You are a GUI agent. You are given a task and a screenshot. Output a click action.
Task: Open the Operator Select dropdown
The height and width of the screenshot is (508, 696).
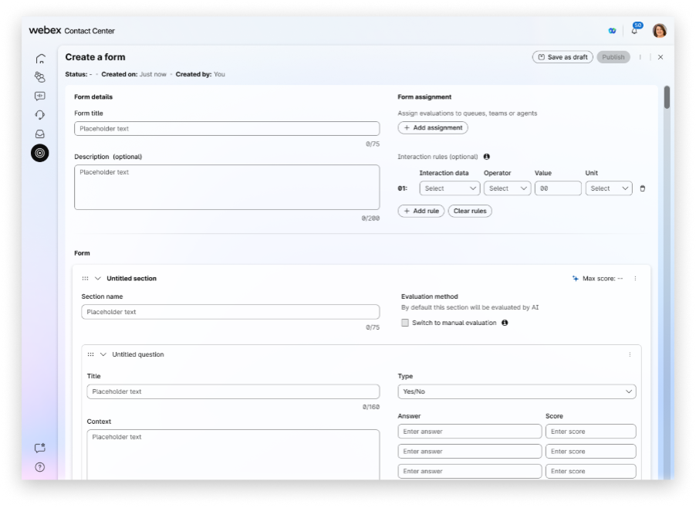point(507,188)
